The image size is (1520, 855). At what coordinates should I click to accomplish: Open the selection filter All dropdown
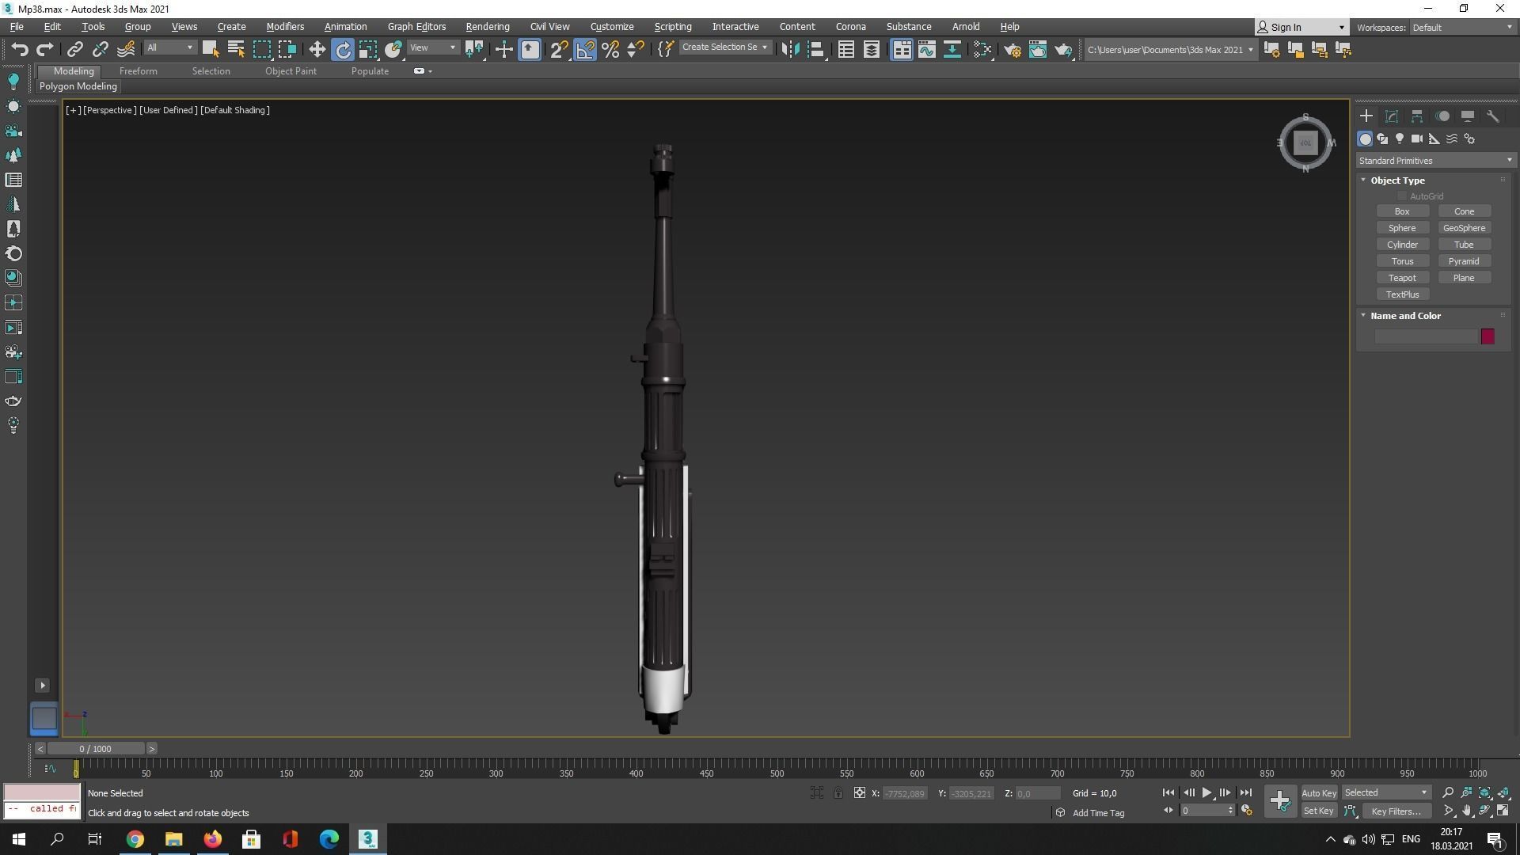[169, 48]
